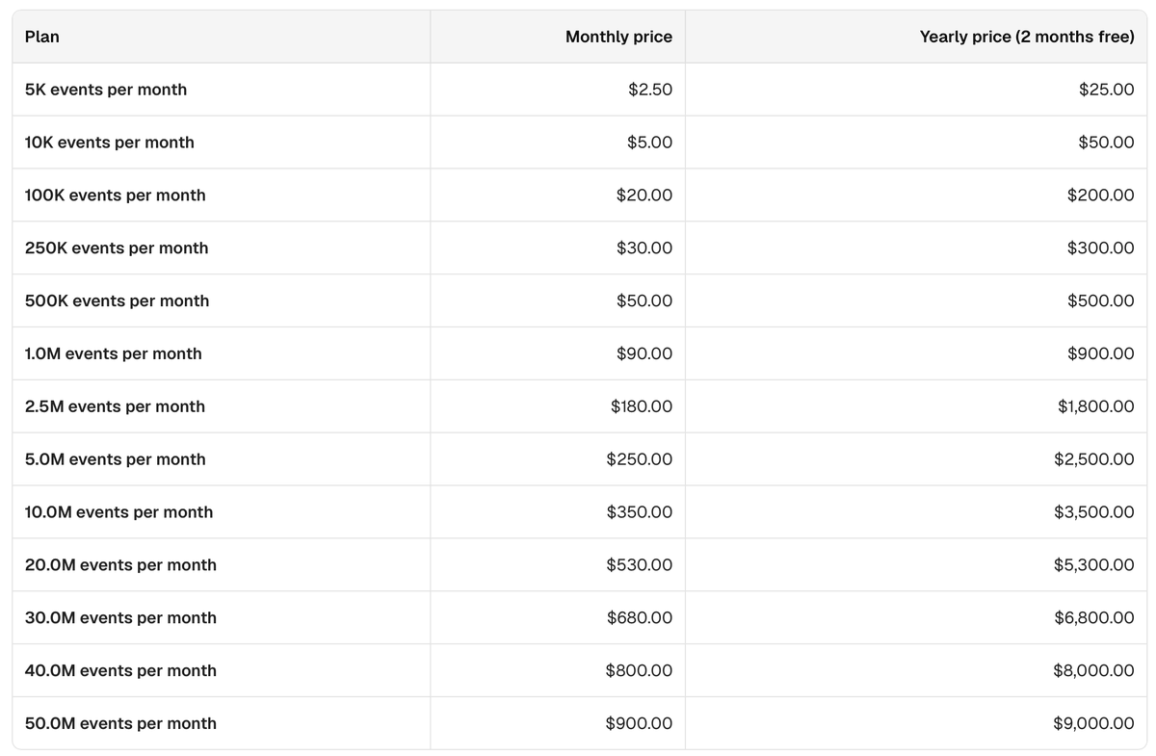This screenshot has width=1156, height=756.
Task: Click the Plan column header
Action: click(x=41, y=37)
